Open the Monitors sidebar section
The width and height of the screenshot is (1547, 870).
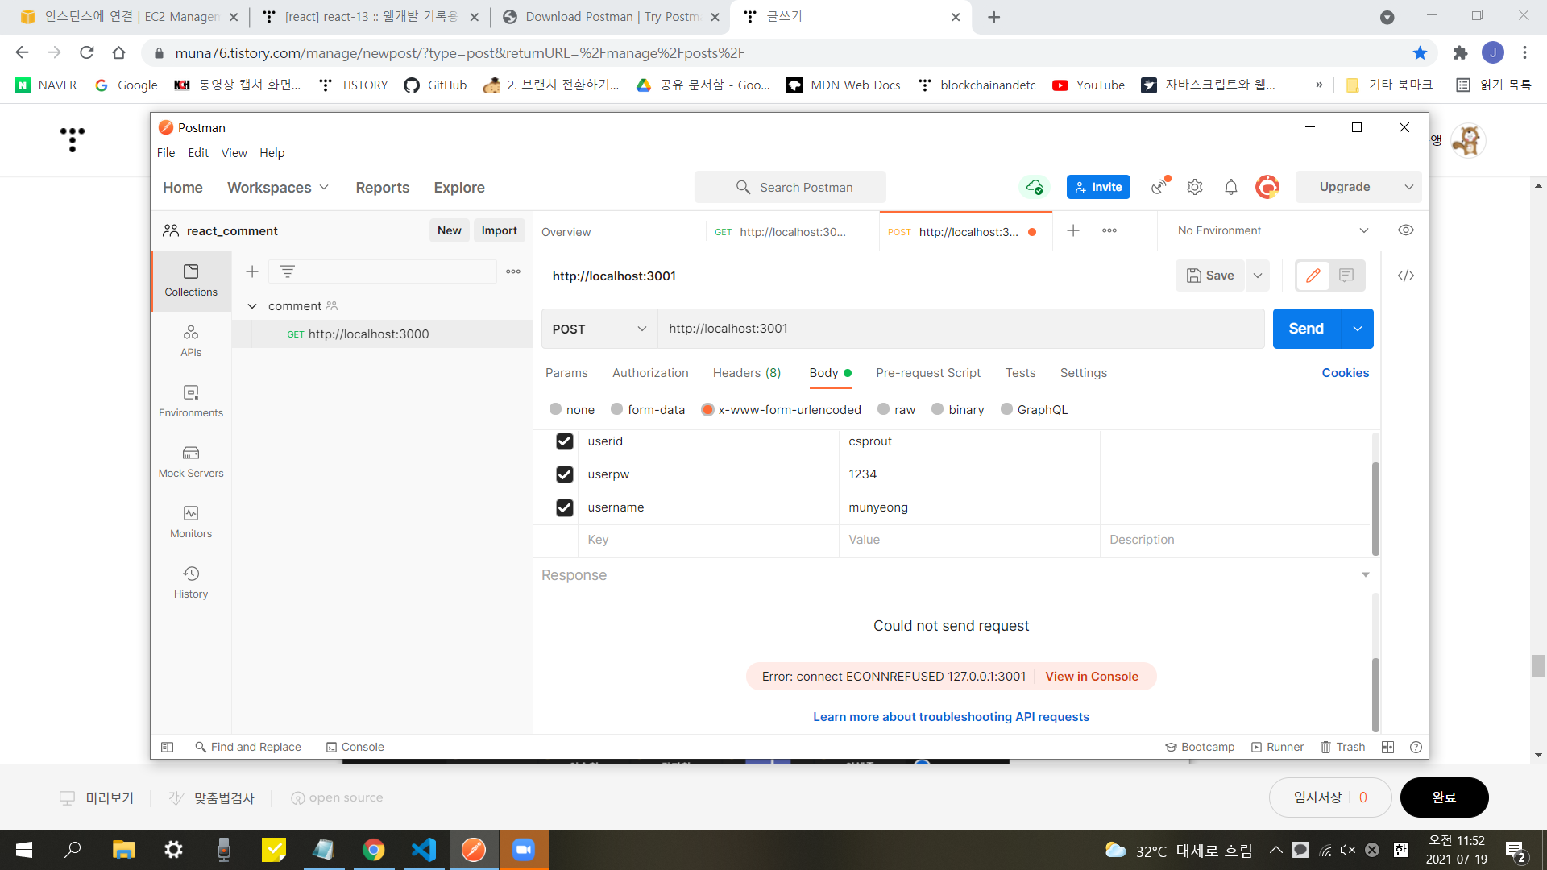coord(191,522)
